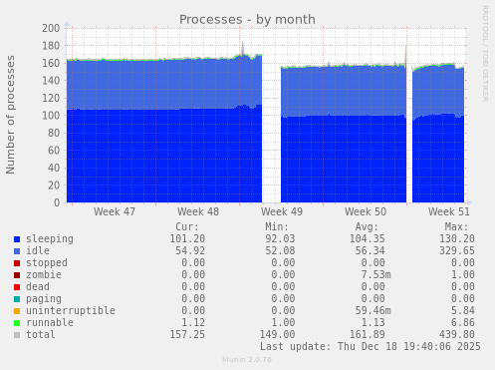Screen dimensions: 495x370
Task: Click the 'Cur:' column header
Action: (x=187, y=227)
